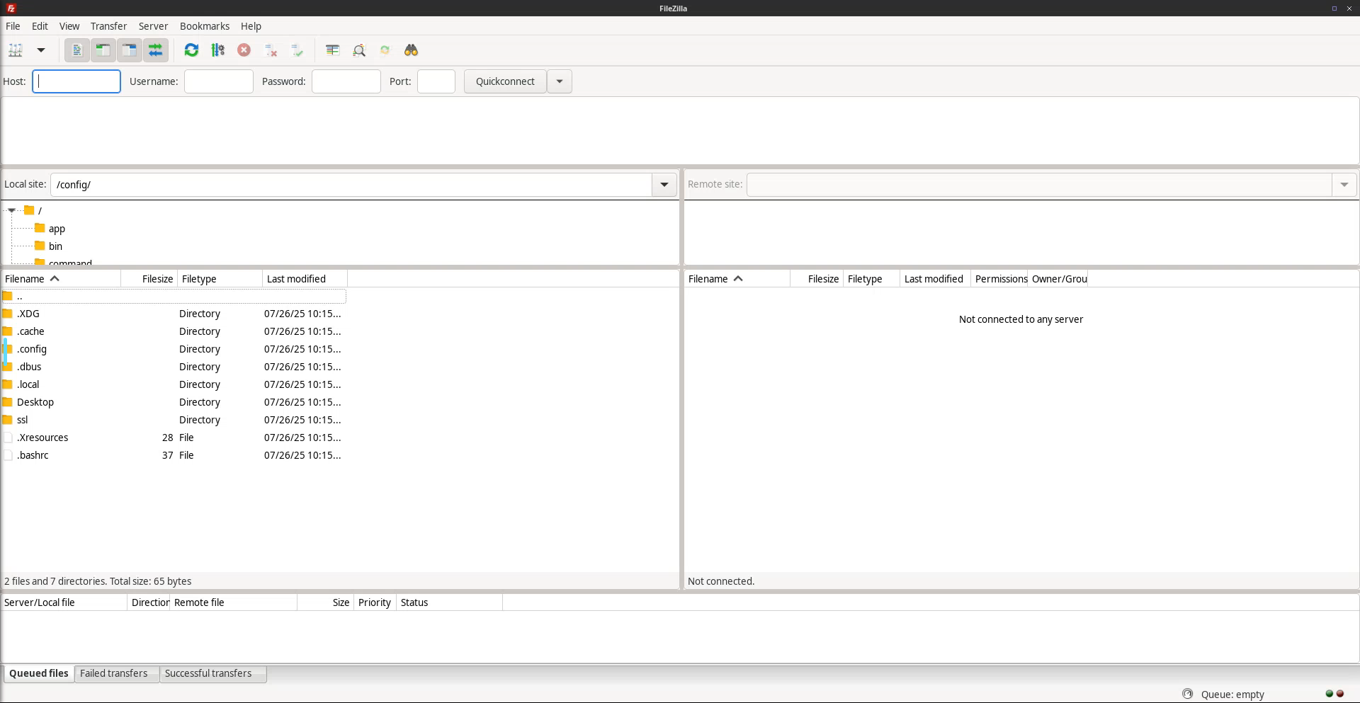Focus the Password input field

click(x=346, y=81)
